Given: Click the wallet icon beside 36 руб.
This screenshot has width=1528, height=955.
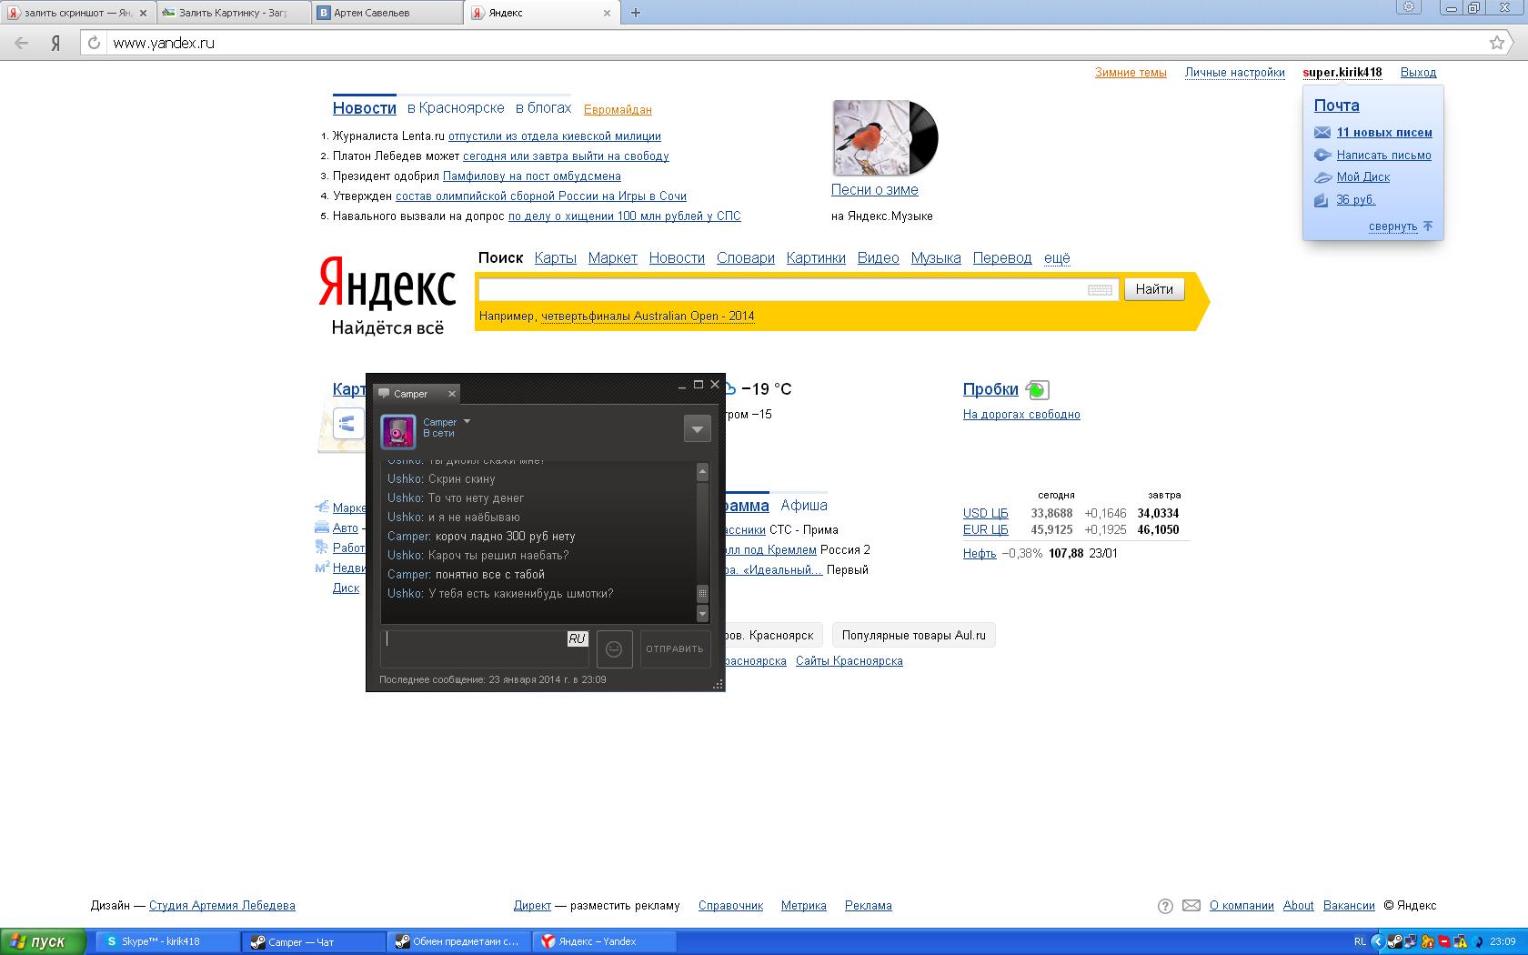Looking at the screenshot, I should pos(1322,200).
